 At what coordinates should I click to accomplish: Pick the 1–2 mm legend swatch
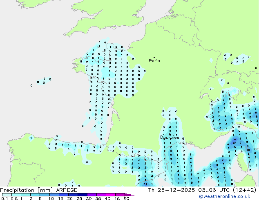pyautogui.click(x=26, y=195)
